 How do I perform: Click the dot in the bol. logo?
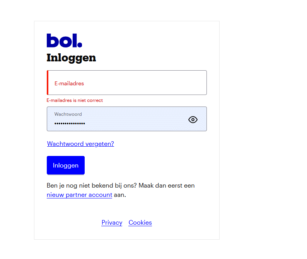[80, 45]
